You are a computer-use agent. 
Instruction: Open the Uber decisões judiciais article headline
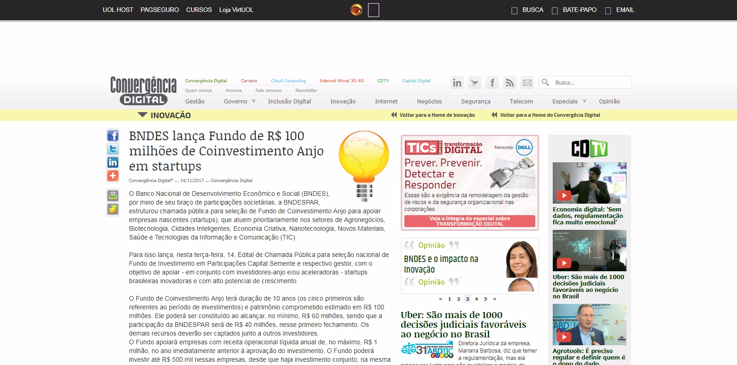click(463, 325)
